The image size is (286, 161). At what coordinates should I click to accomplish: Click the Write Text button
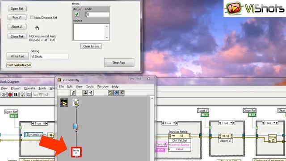pyautogui.click(x=17, y=56)
